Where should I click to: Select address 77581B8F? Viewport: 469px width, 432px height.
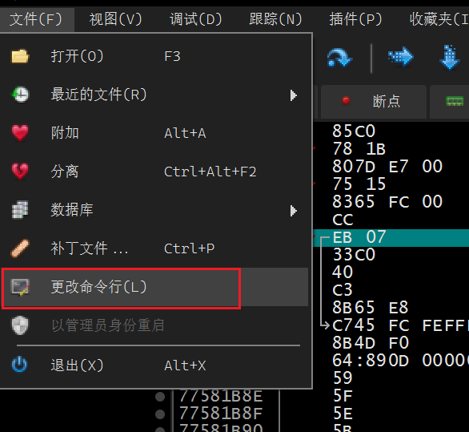pyautogui.click(x=221, y=414)
